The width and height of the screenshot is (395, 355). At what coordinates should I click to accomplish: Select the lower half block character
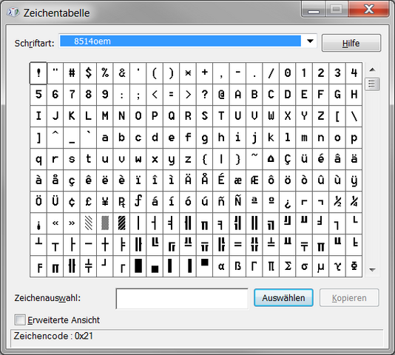pyautogui.click(x=155, y=266)
